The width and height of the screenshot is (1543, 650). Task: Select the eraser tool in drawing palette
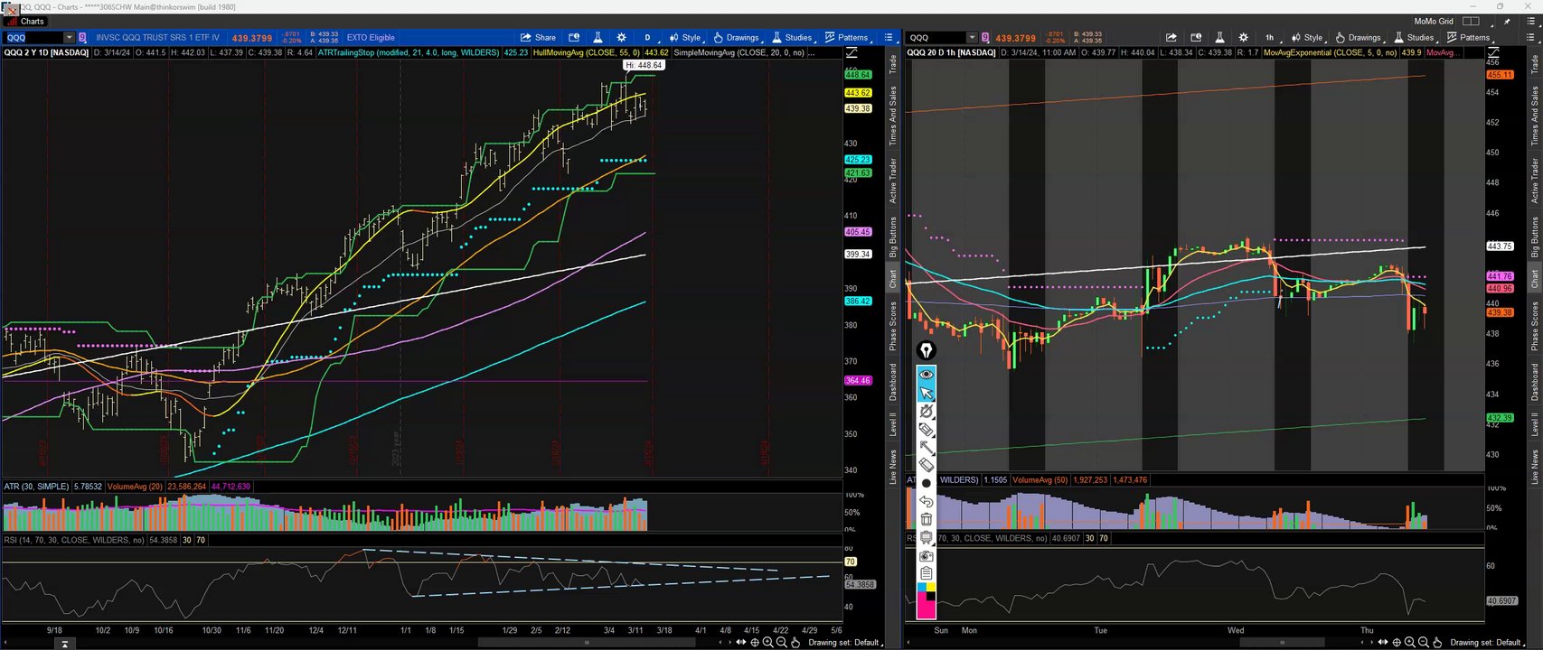[x=926, y=465]
